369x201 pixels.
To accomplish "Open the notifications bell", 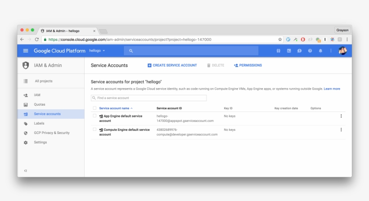I will (x=320, y=51).
